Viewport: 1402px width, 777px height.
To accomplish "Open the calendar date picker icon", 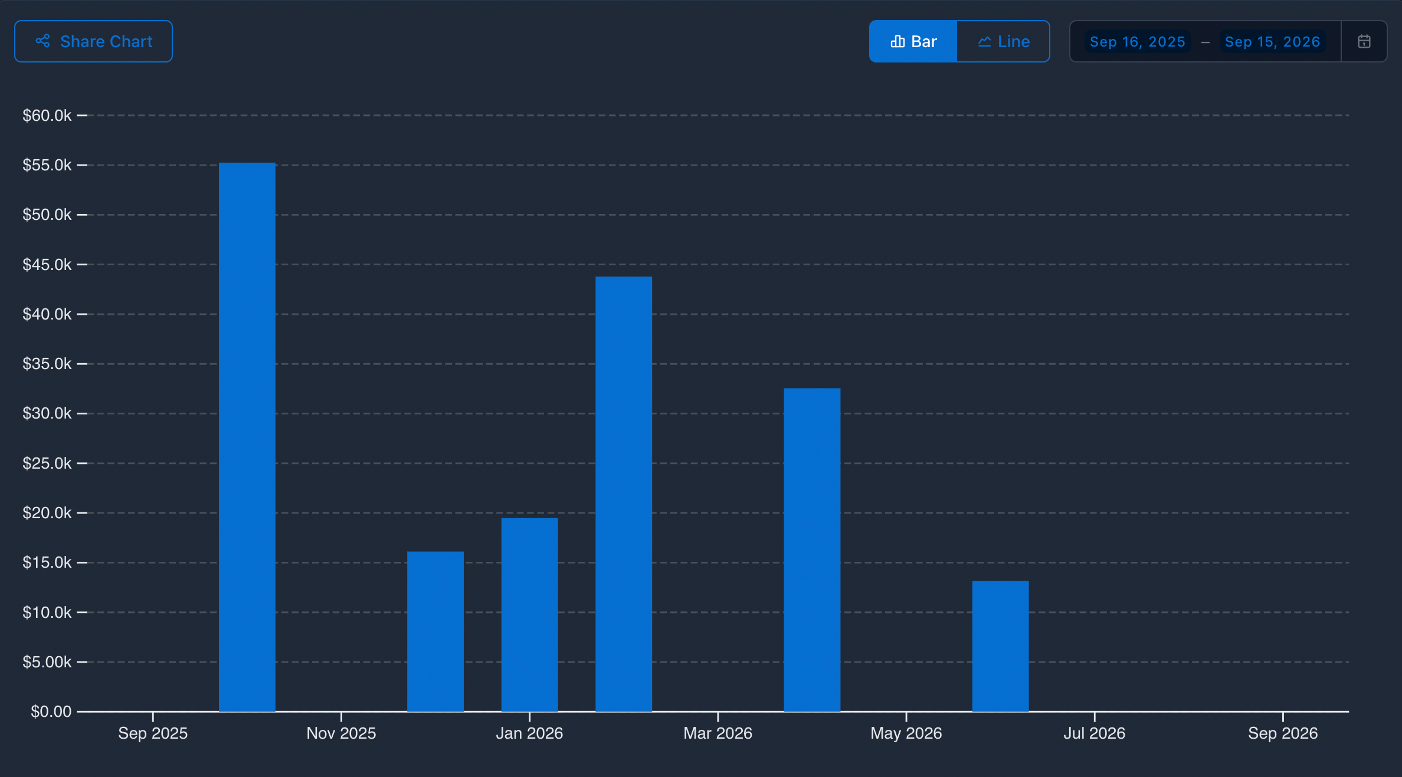I will point(1364,41).
